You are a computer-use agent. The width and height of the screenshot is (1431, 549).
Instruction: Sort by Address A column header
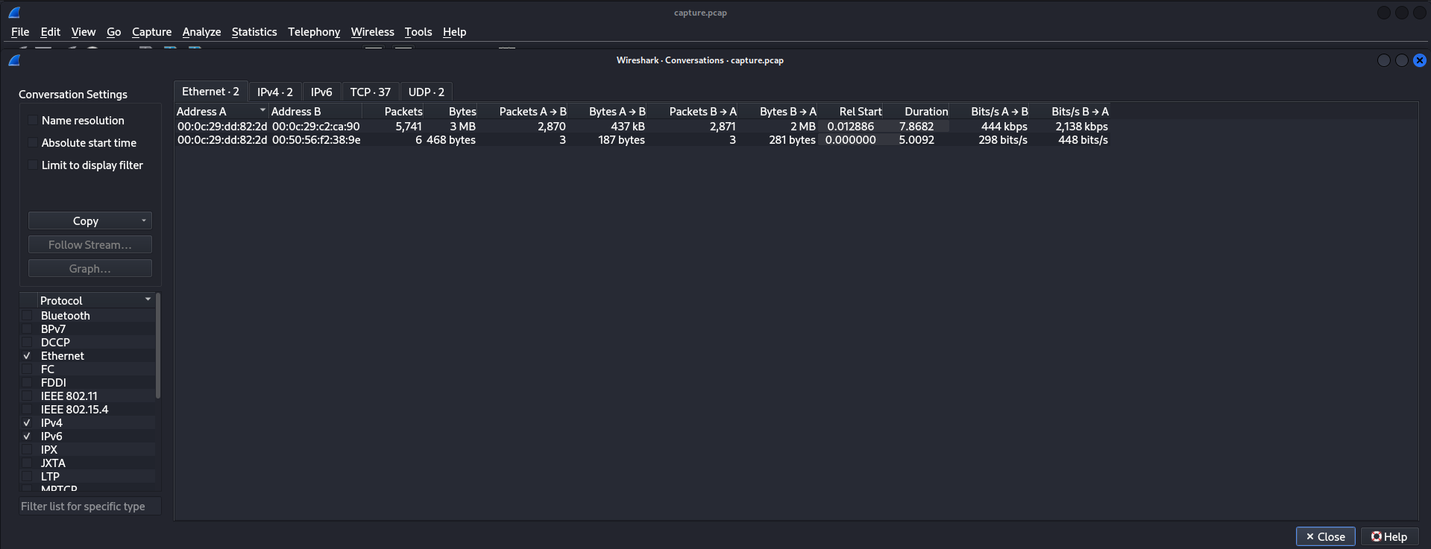pos(221,111)
